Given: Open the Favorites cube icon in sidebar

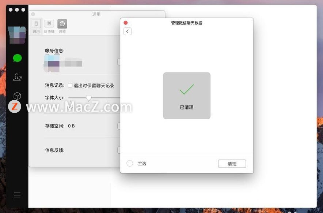Looking at the screenshot, I should [x=17, y=96].
